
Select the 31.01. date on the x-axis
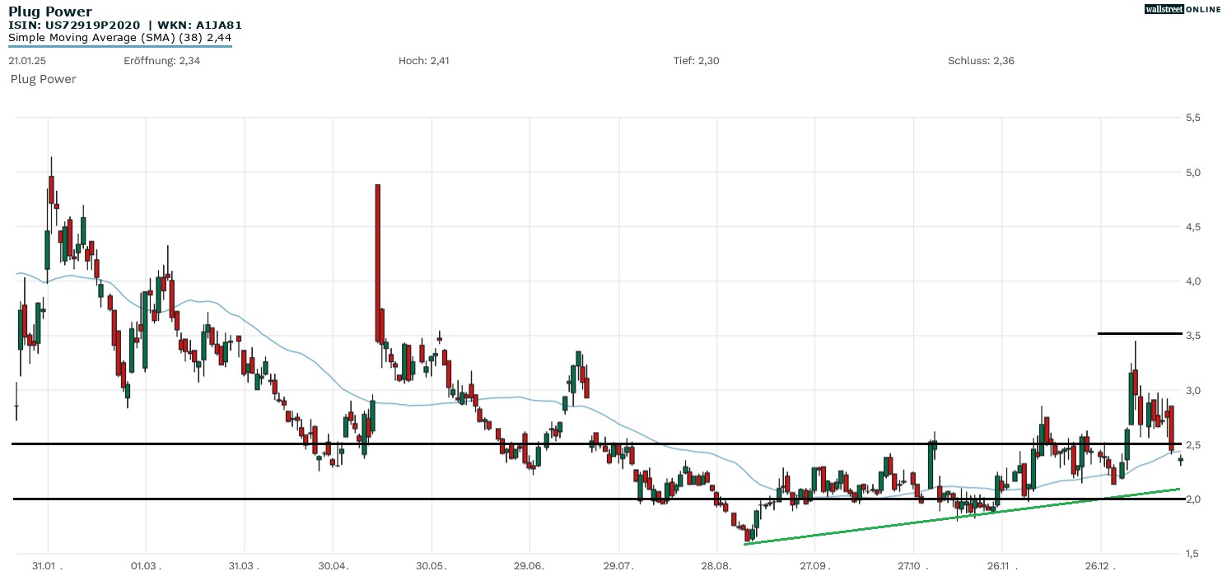[49, 565]
